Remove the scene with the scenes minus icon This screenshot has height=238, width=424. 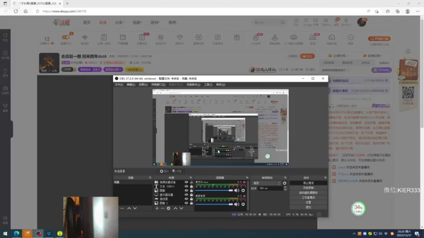coord(122,208)
